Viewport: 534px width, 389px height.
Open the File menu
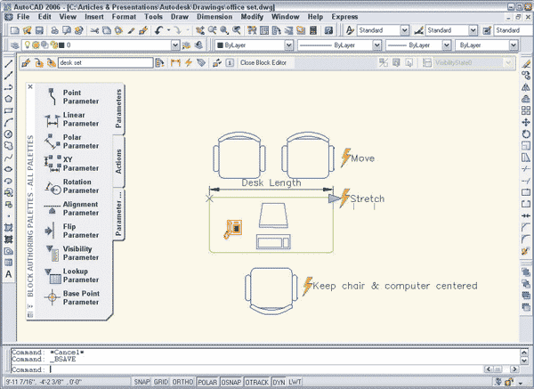(x=23, y=17)
